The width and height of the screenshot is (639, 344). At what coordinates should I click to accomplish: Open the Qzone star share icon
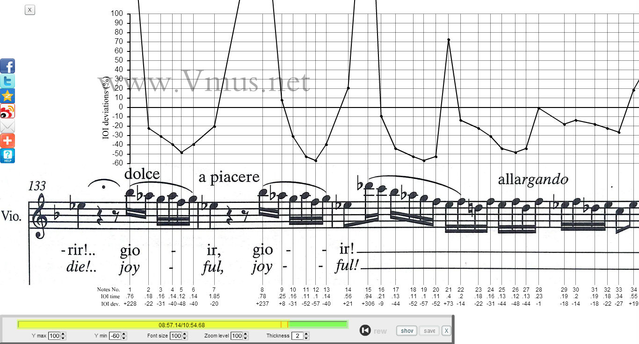click(7, 96)
